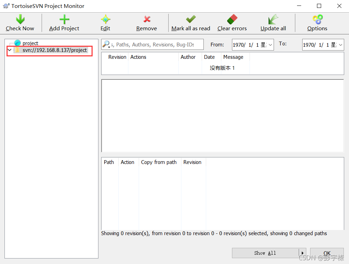The height and width of the screenshot is (264, 349).
Task: Sort by the Revision column header
Action: point(117,57)
